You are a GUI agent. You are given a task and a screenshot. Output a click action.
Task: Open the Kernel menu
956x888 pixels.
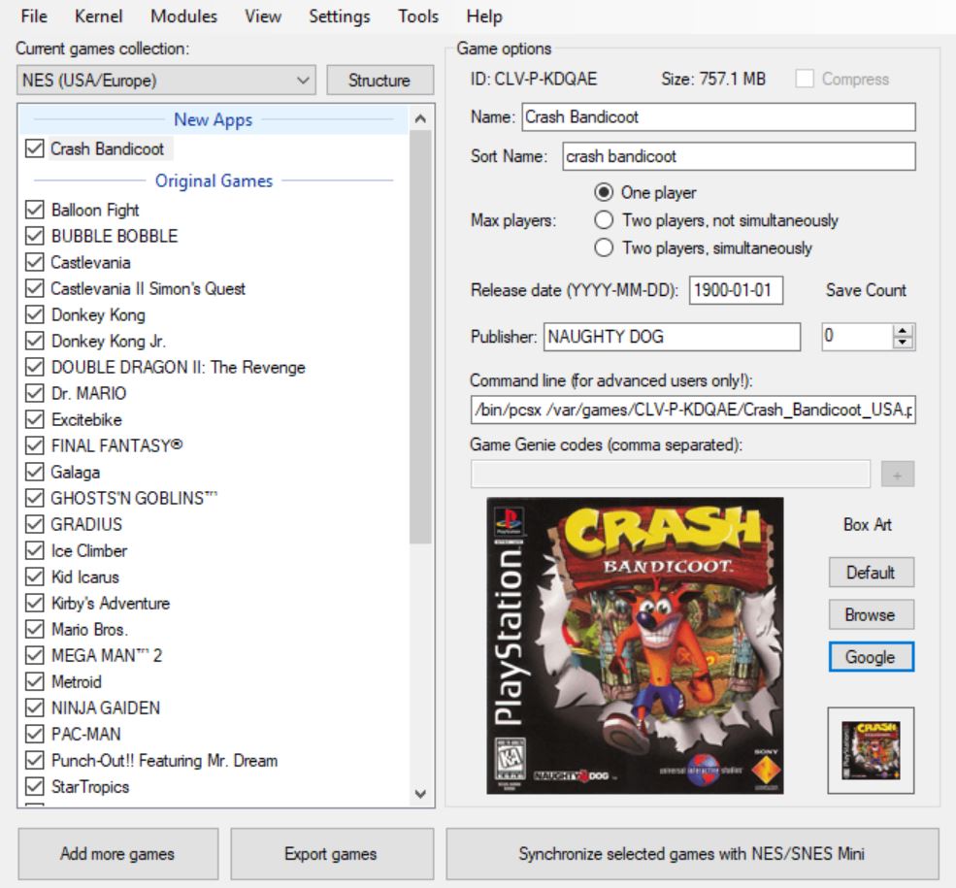[98, 16]
